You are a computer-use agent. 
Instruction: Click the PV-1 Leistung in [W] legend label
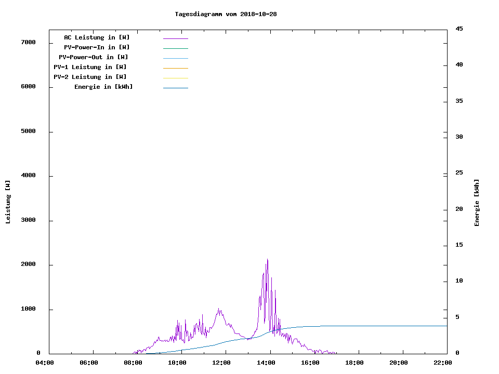coord(90,67)
